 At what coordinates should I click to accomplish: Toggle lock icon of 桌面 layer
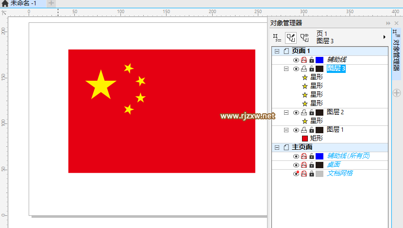pyautogui.click(x=312, y=165)
